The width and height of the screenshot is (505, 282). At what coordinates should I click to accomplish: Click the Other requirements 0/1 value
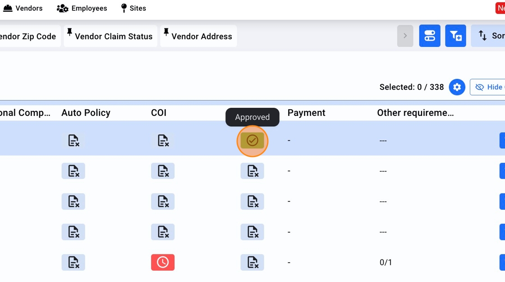(x=386, y=262)
